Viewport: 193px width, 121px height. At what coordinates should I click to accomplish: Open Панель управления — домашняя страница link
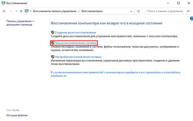pyautogui.click(x=21, y=23)
